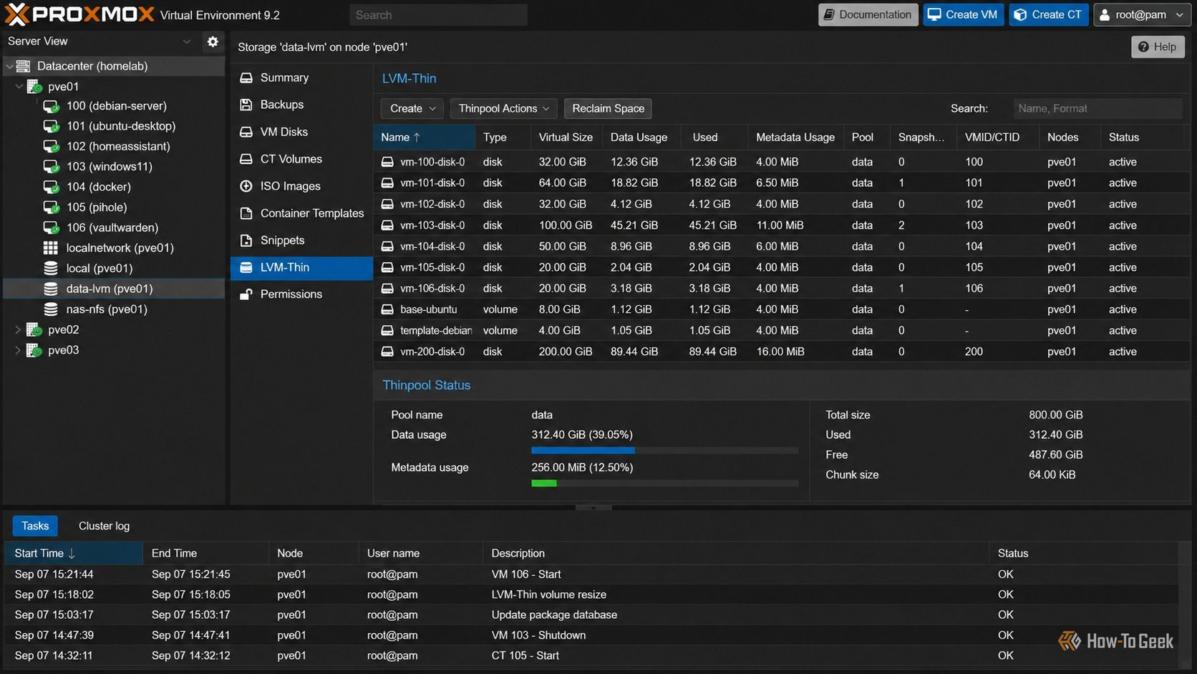Open the Documentation button
The width and height of the screenshot is (1197, 674).
pos(868,15)
